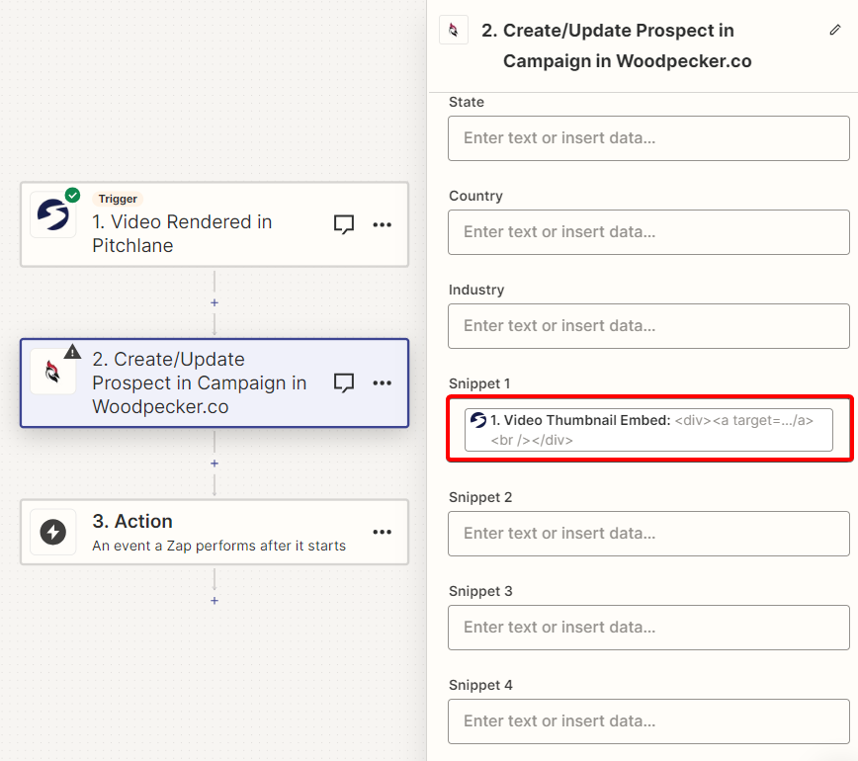Image resolution: width=858 pixels, height=761 pixels.
Task: Open comment icon on Create/Update Prospect step
Action: [x=344, y=382]
